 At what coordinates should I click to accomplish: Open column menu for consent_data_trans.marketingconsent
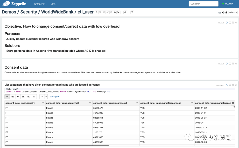(192, 103)
